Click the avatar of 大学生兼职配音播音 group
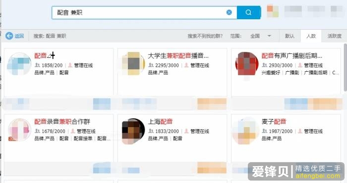 click(133, 64)
